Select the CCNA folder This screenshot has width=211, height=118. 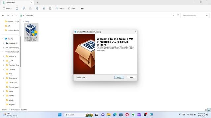tap(10, 61)
